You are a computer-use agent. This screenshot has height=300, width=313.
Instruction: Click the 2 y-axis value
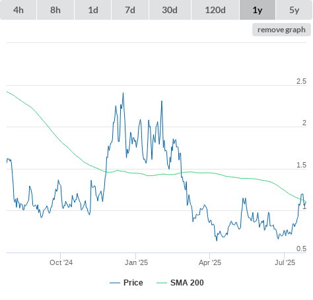tap(304, 123)
